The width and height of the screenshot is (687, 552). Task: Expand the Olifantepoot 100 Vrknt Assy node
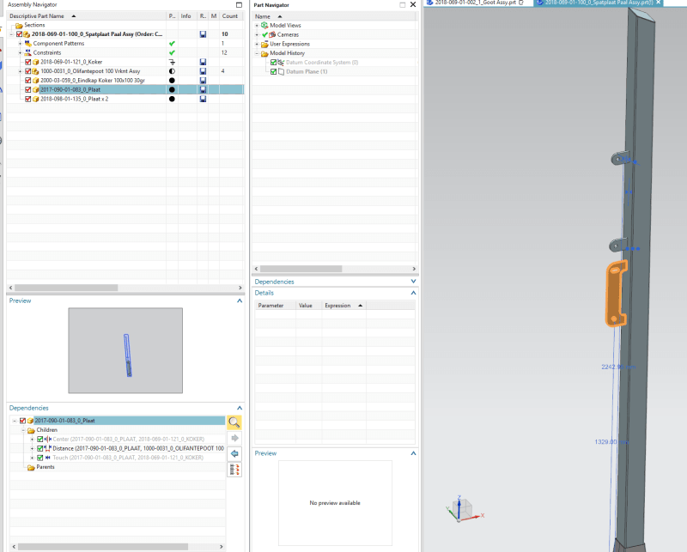(20, 71)
